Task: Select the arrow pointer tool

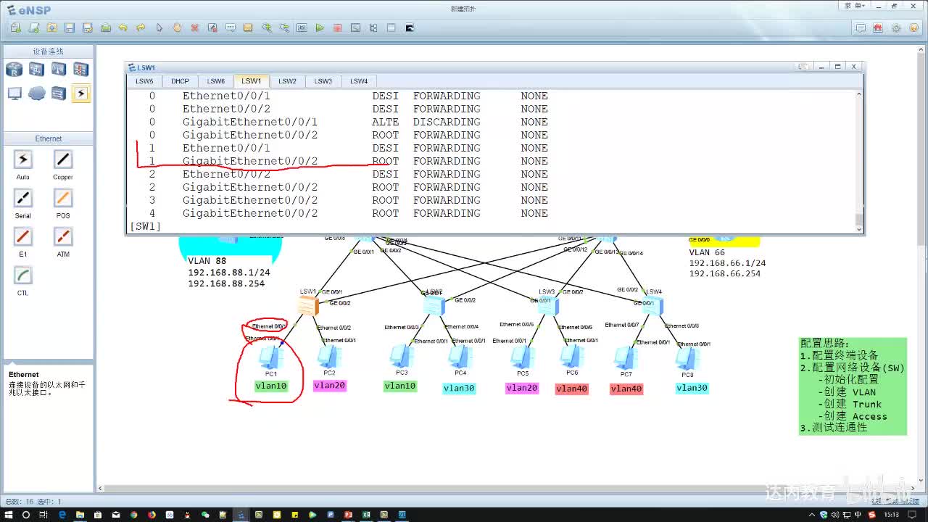Action: point(159,28)
